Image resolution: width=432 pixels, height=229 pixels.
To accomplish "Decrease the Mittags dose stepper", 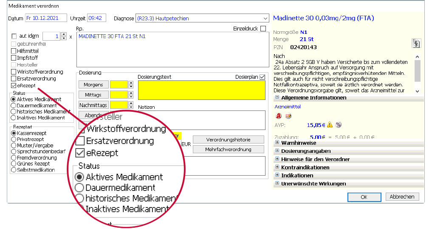I will [x=131, y=97].
